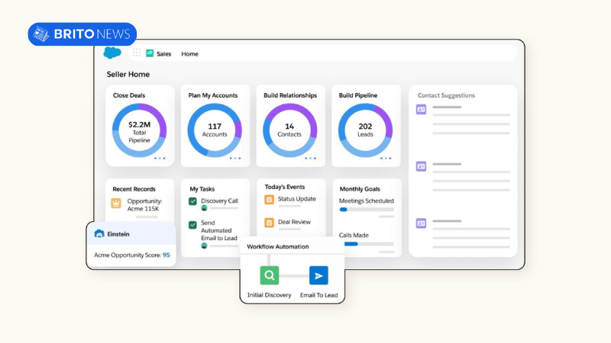This screenshot has width=611, height=343.
Task: Open the 14 Contacts donut chart
Action: coord(290,130)
